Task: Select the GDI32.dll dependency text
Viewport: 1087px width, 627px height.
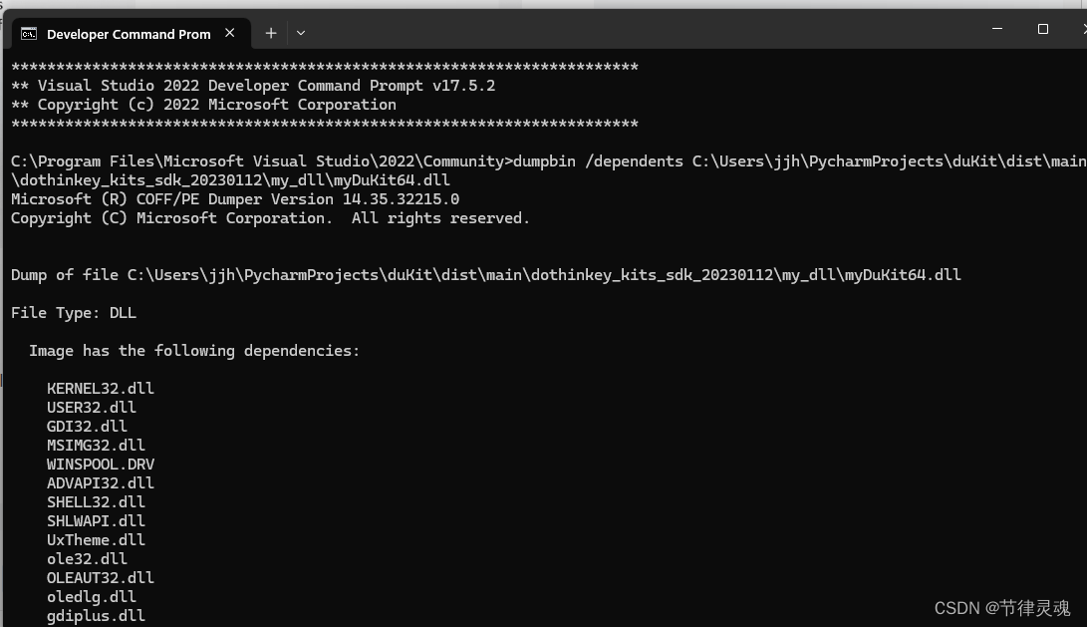Action: tap(87, 426)
